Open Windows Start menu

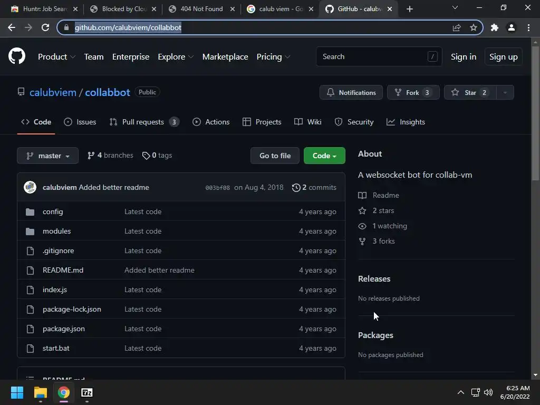click(x=17, y=392)
